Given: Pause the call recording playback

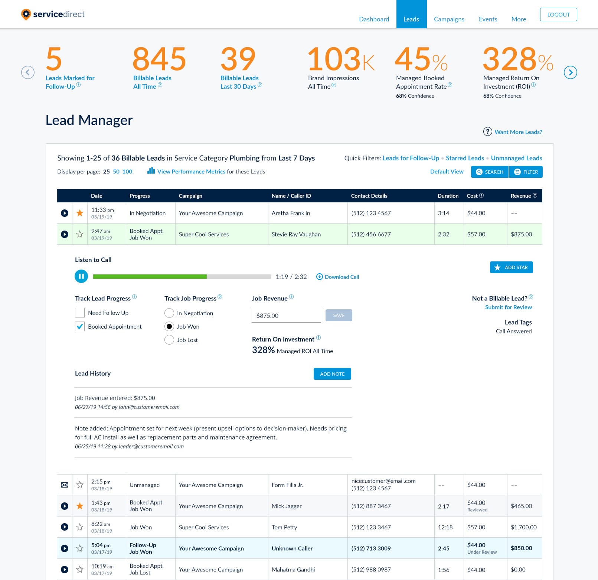Looking at the screenshot, I should 81,276.
